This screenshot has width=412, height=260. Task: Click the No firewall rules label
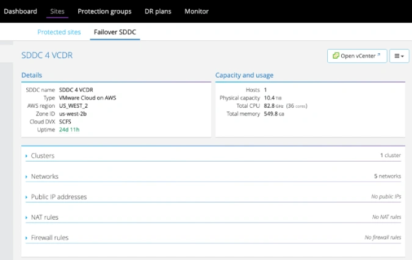383,237
